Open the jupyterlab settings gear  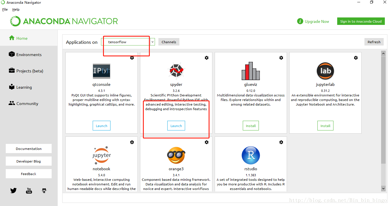[356, 58]
